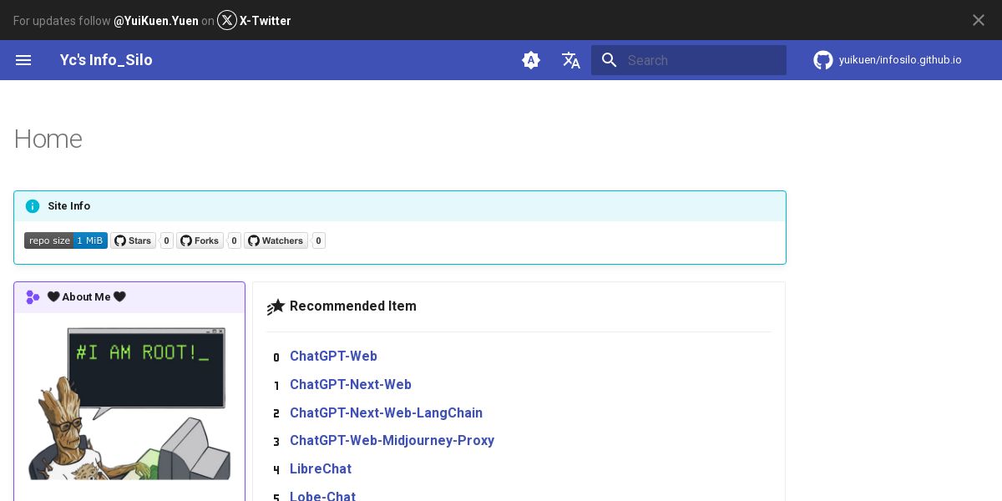Open the @YuiKuen.Yuen profile link
The image size is (1002, 501).
pos(156,21)
